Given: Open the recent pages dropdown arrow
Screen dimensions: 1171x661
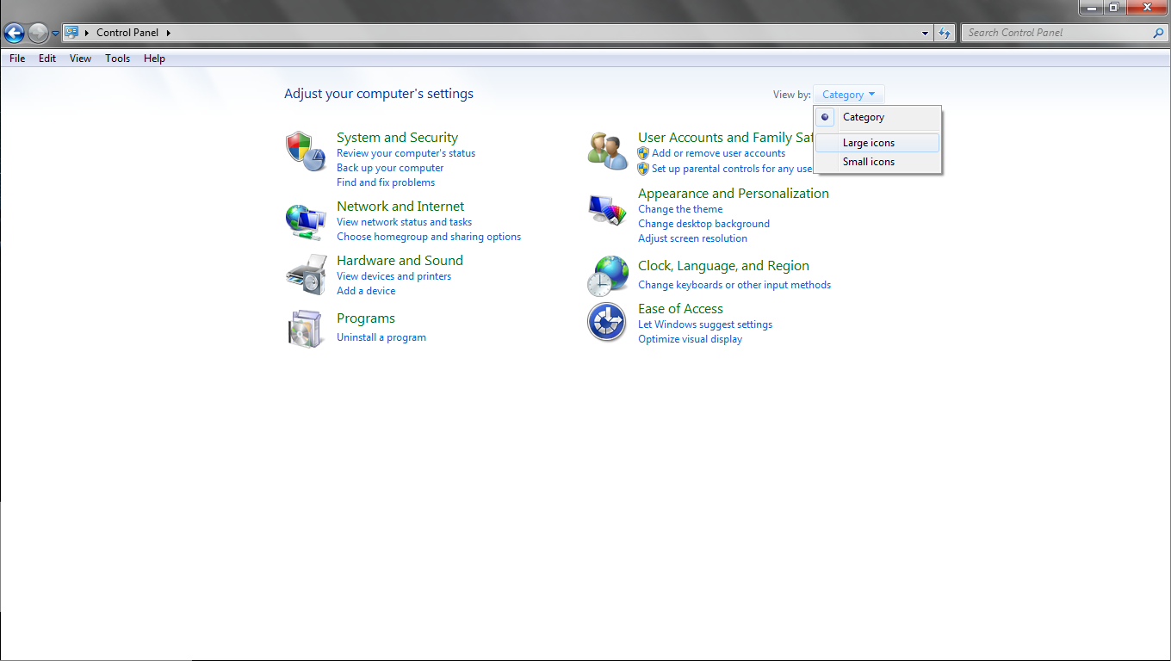Looking at the screenshot, I should (x=56, y=34).
